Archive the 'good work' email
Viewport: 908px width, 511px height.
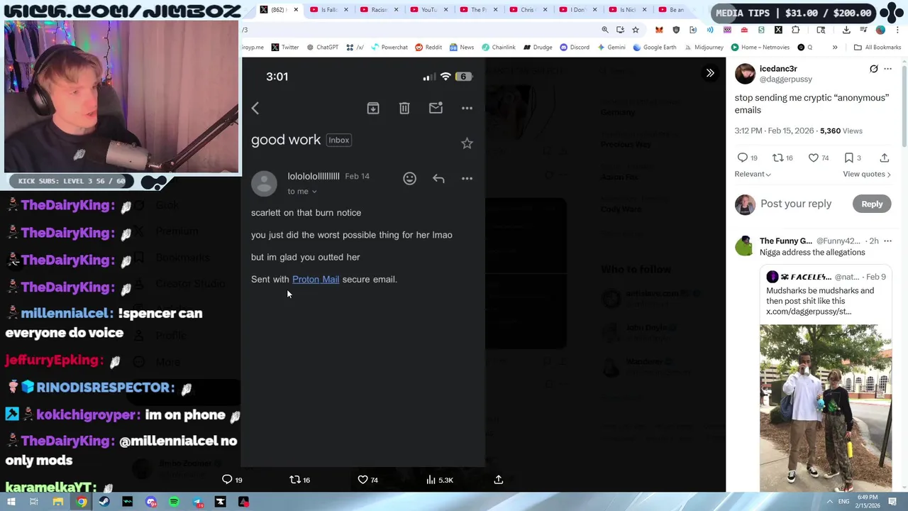click(373, 108)
